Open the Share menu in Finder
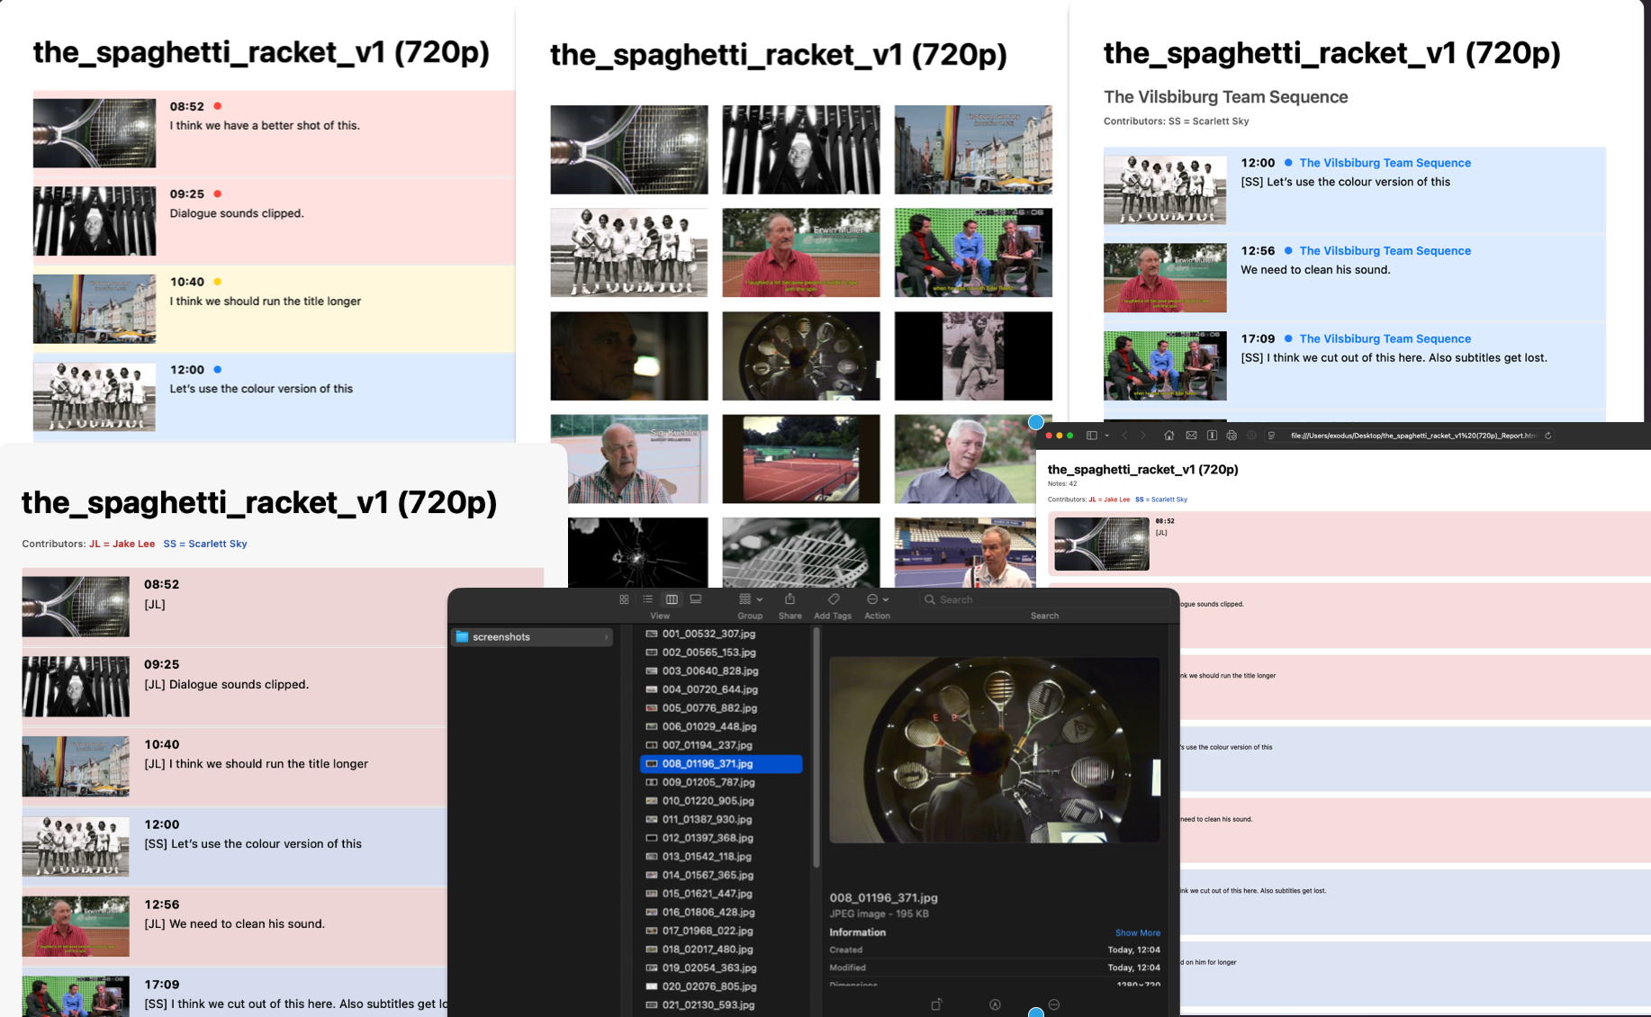Image resolution: width=1651 pixels, height=1017 pixels. tap(789, 598)
